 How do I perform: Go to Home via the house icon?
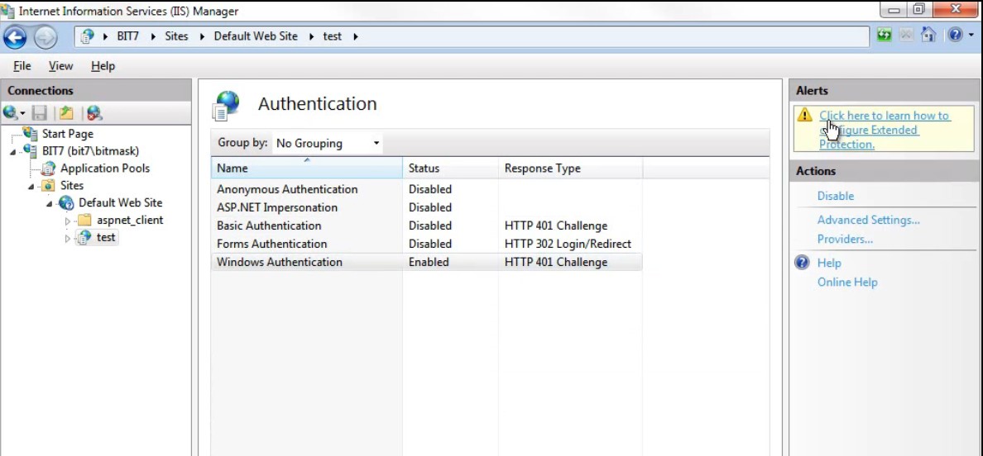point(929,36)
